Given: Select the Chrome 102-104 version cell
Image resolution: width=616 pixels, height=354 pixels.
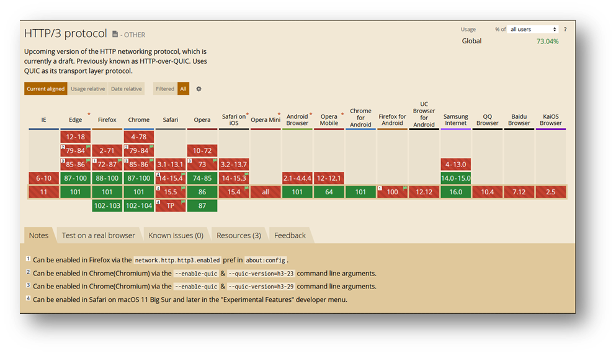Looking at the screenshot, I should (x=139, y=206).
